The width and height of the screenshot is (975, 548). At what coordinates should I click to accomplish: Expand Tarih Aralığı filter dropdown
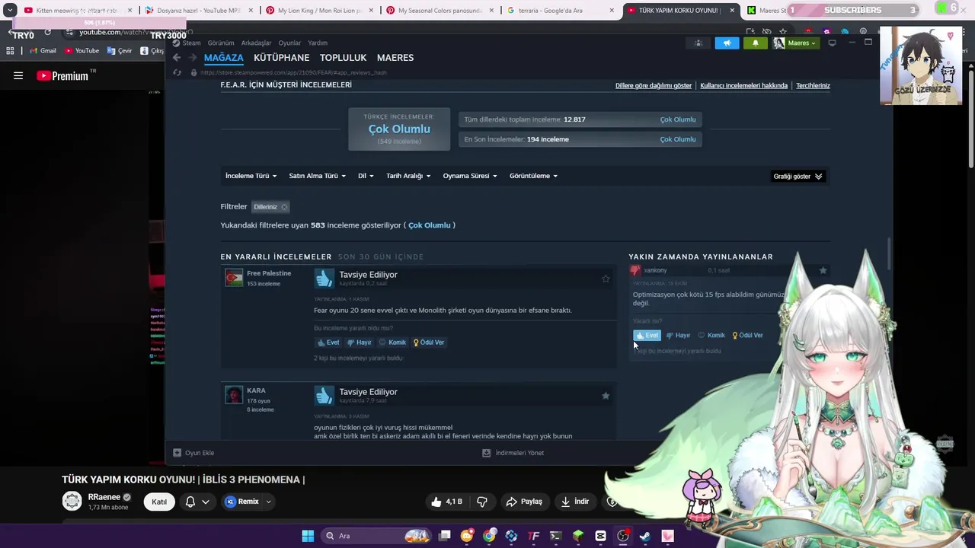click(408, 176)
